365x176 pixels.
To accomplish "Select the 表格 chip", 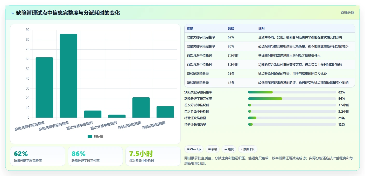I will (x=212, y=149).
